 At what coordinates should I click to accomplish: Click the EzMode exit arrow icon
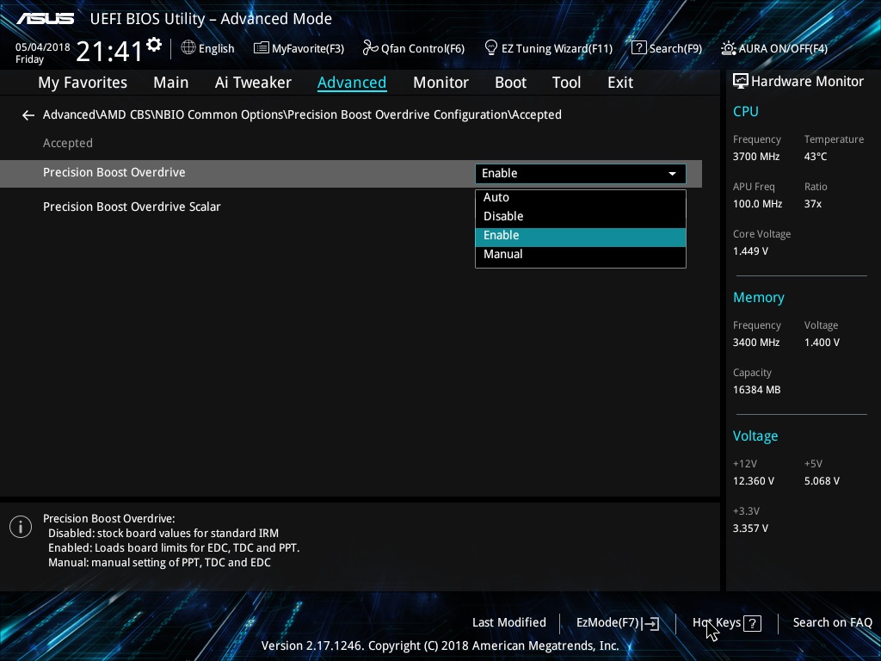pos(650,623)
